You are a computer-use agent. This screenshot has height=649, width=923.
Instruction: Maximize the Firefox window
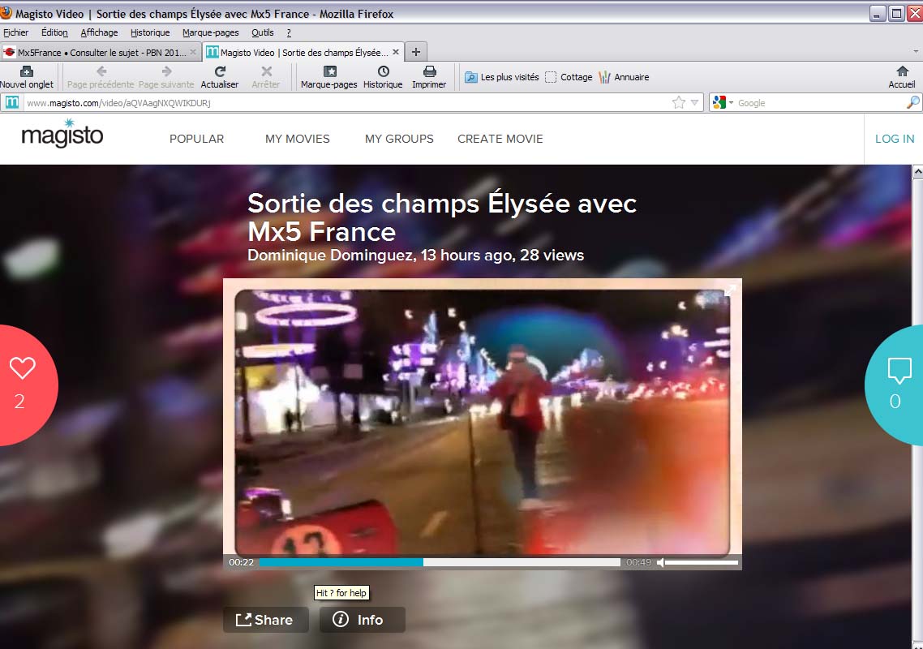(896, 14)
